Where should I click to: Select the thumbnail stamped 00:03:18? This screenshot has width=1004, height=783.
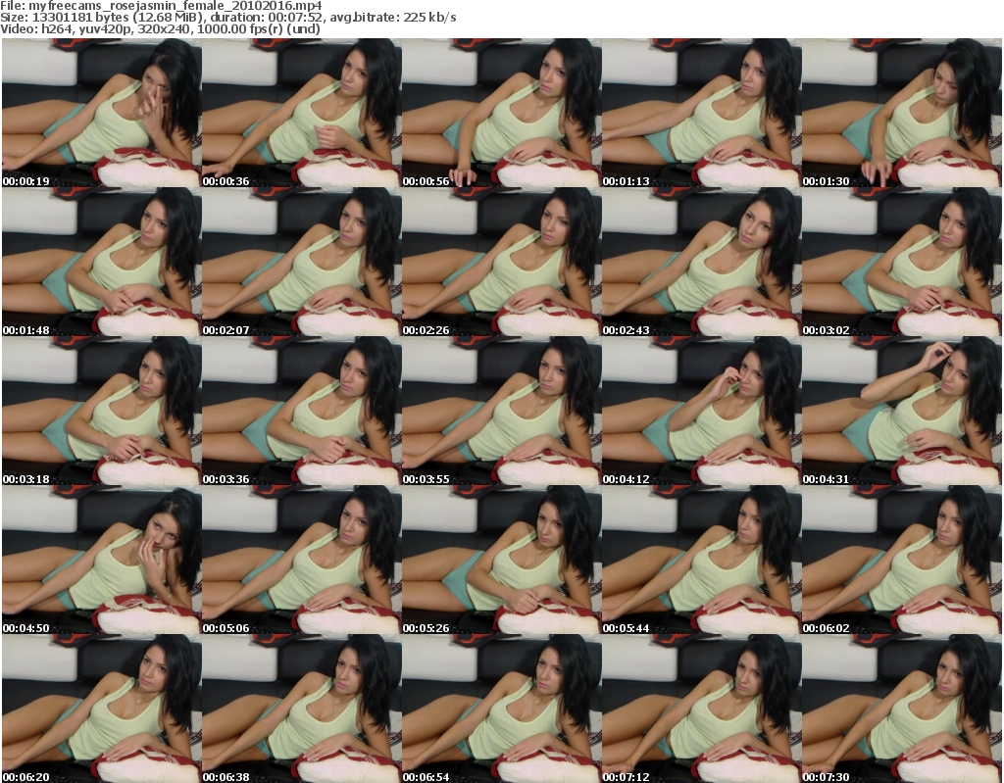[102, 411]
